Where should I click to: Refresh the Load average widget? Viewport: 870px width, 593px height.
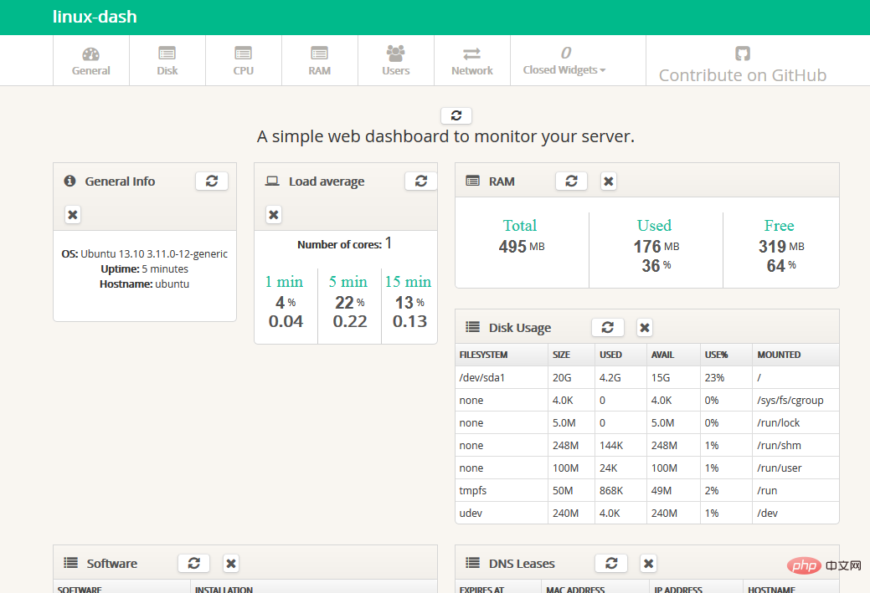[421, 181]
